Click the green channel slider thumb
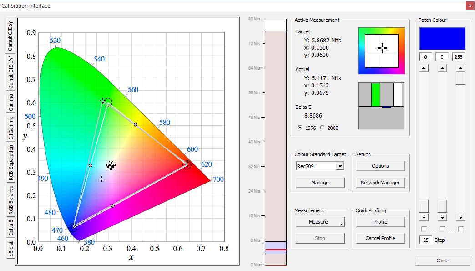The image size is (475, 271). 442,206
